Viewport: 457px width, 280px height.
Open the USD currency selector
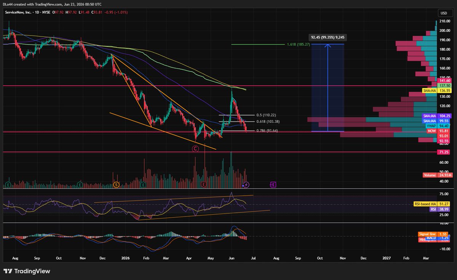pyautogui.click(x=444, y=13)
